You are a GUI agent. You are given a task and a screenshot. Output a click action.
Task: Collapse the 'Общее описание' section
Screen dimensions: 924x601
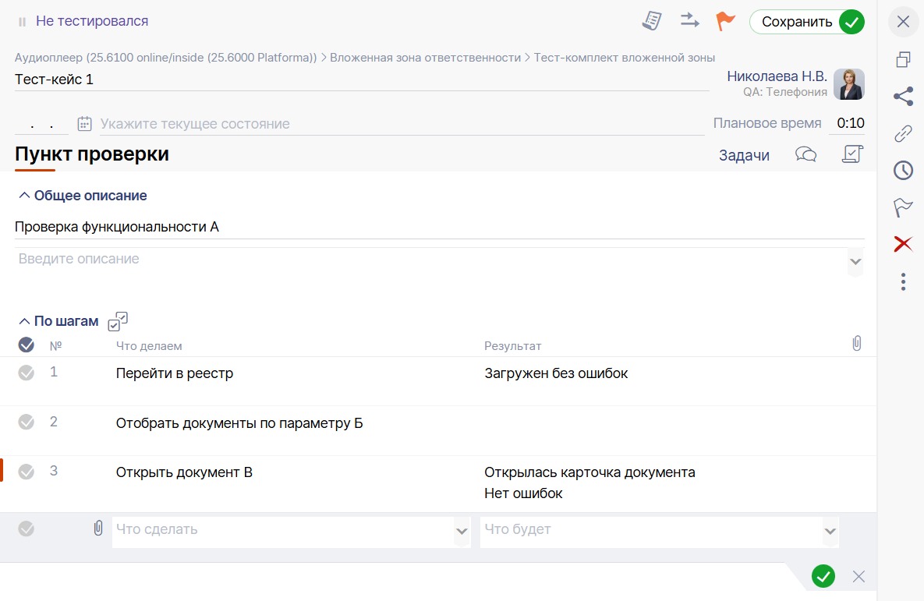tap(24, 196)
